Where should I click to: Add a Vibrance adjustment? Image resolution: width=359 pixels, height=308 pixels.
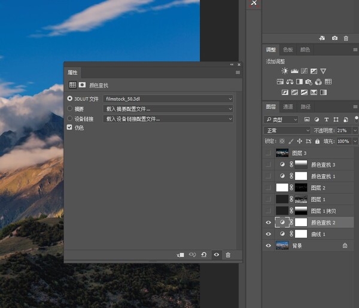(x=323, y=71)
